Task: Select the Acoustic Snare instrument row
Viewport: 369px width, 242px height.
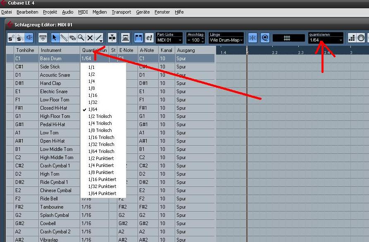Action: coord(60,75)
